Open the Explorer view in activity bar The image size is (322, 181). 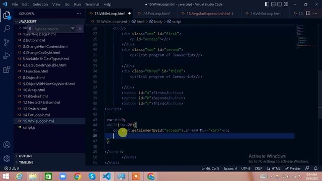coord(7,16)
